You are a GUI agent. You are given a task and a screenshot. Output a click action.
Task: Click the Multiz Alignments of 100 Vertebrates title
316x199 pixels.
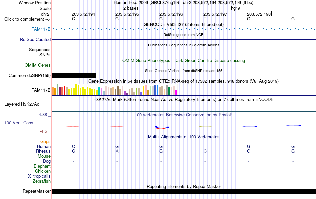(184, 137)
